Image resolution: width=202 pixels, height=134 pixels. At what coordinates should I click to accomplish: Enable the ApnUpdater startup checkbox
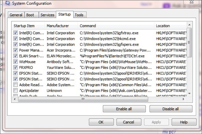(x=15, y=91)
